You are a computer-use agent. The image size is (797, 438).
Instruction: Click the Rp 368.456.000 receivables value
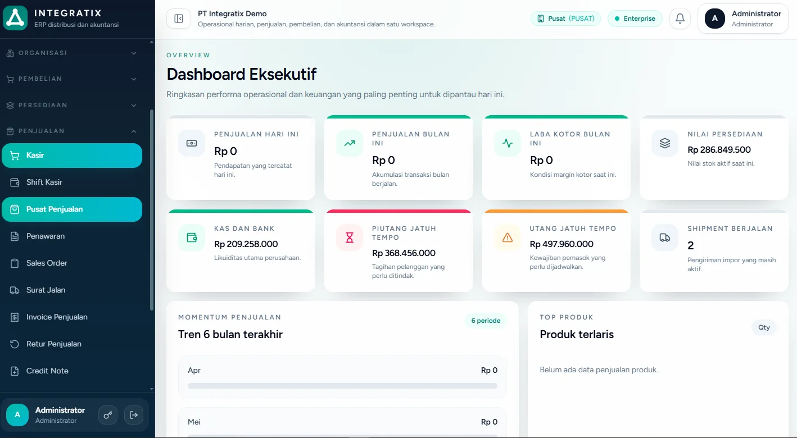click(404, 253)
